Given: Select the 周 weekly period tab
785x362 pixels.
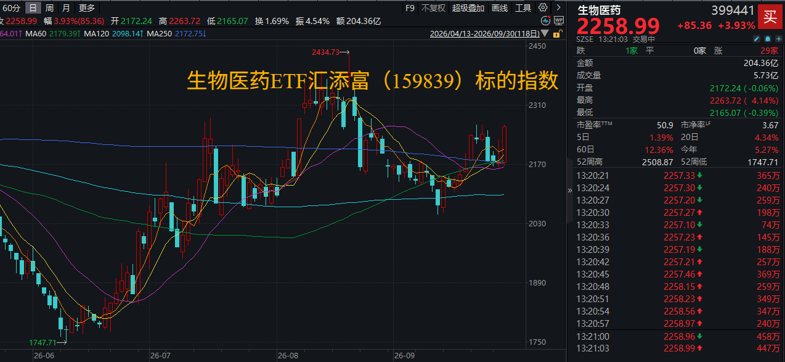Looking at the screenshot, I should pyautogui.click(x=49, y=8).
